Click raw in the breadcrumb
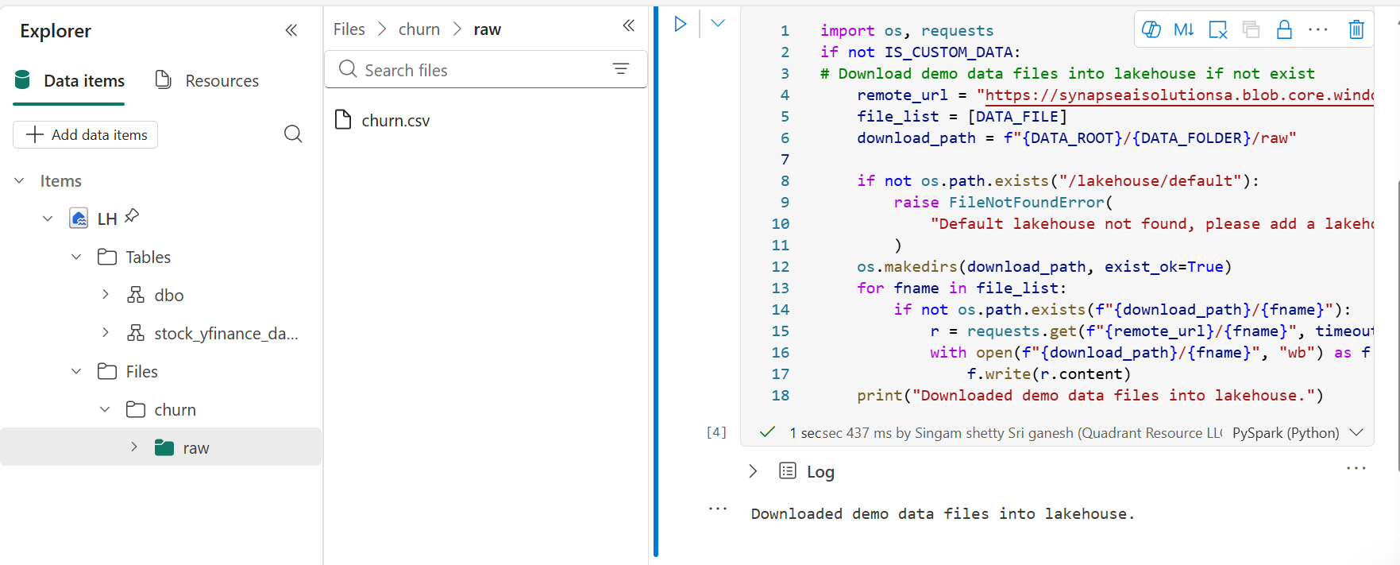This screenshot has width=1400, height=565. [x=487, y=29]
